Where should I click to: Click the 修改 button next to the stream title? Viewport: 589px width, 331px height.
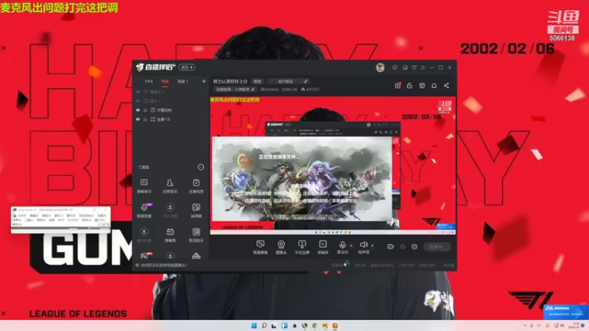(x=257, y=82)
